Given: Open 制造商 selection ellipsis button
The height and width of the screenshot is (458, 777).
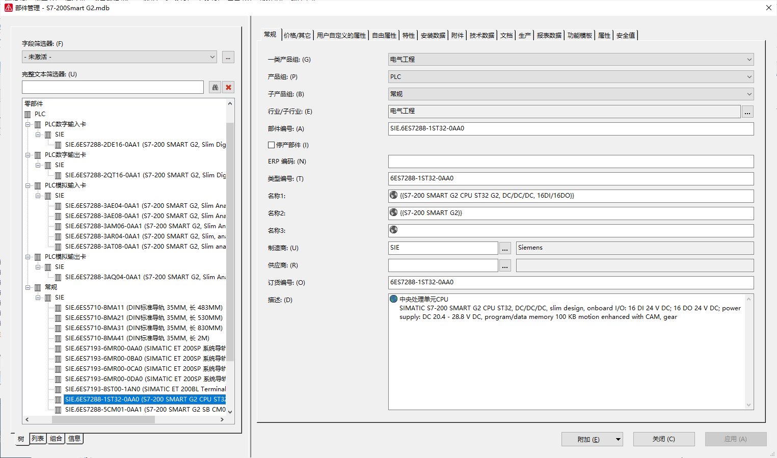Looking at the screenshot, I should click(505, 248).
